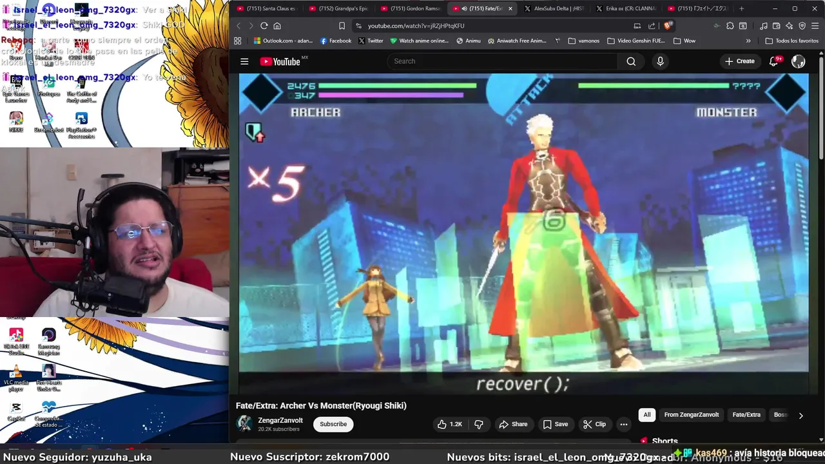The image size is (825, 464).
Task: Open the Outlook.com bookmark
Action: point(283,41)
